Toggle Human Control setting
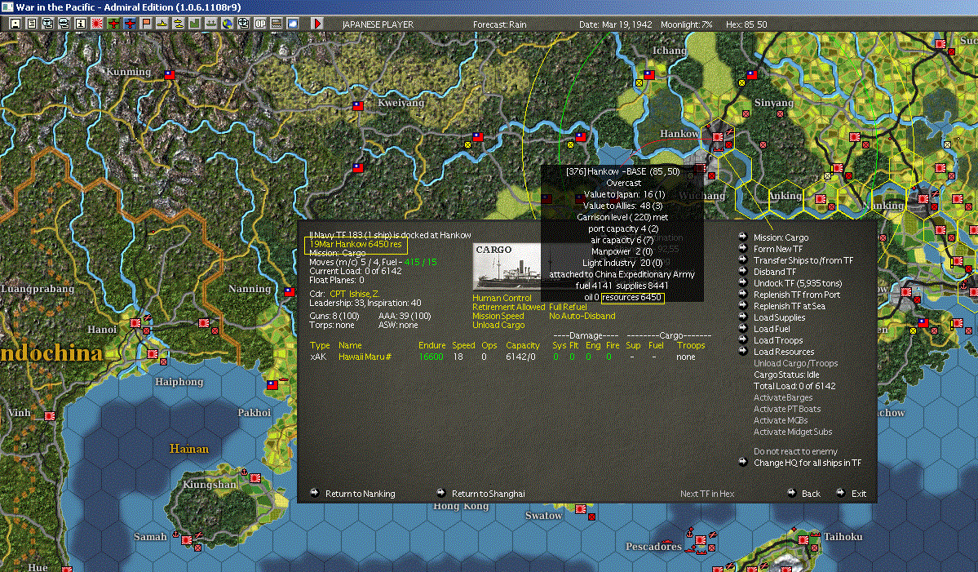The height and width of the screenshot is (572, 978). [x=502, y=298]
